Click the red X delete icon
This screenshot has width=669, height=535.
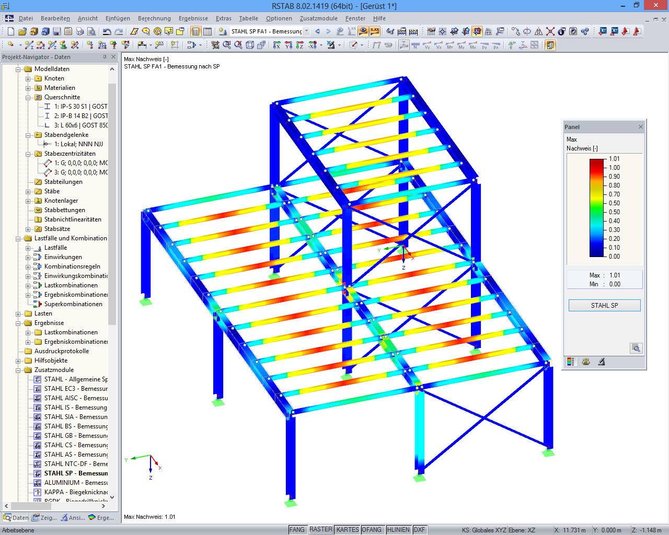(550, 31)
